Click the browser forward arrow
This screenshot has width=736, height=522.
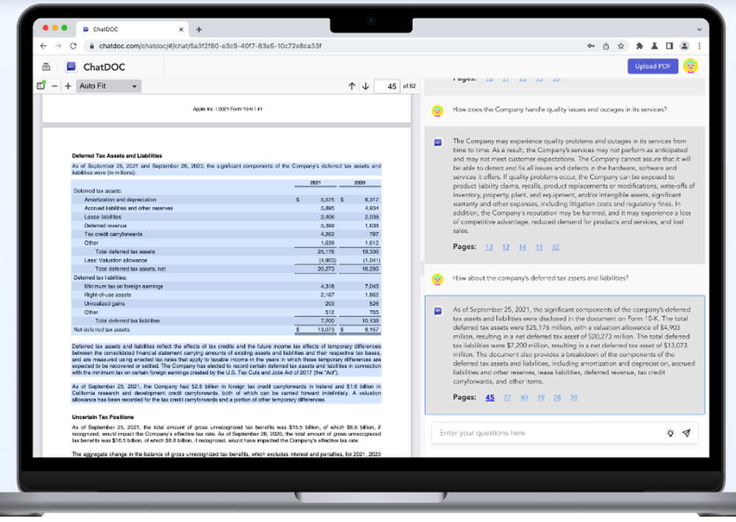[x=58, y=46]
